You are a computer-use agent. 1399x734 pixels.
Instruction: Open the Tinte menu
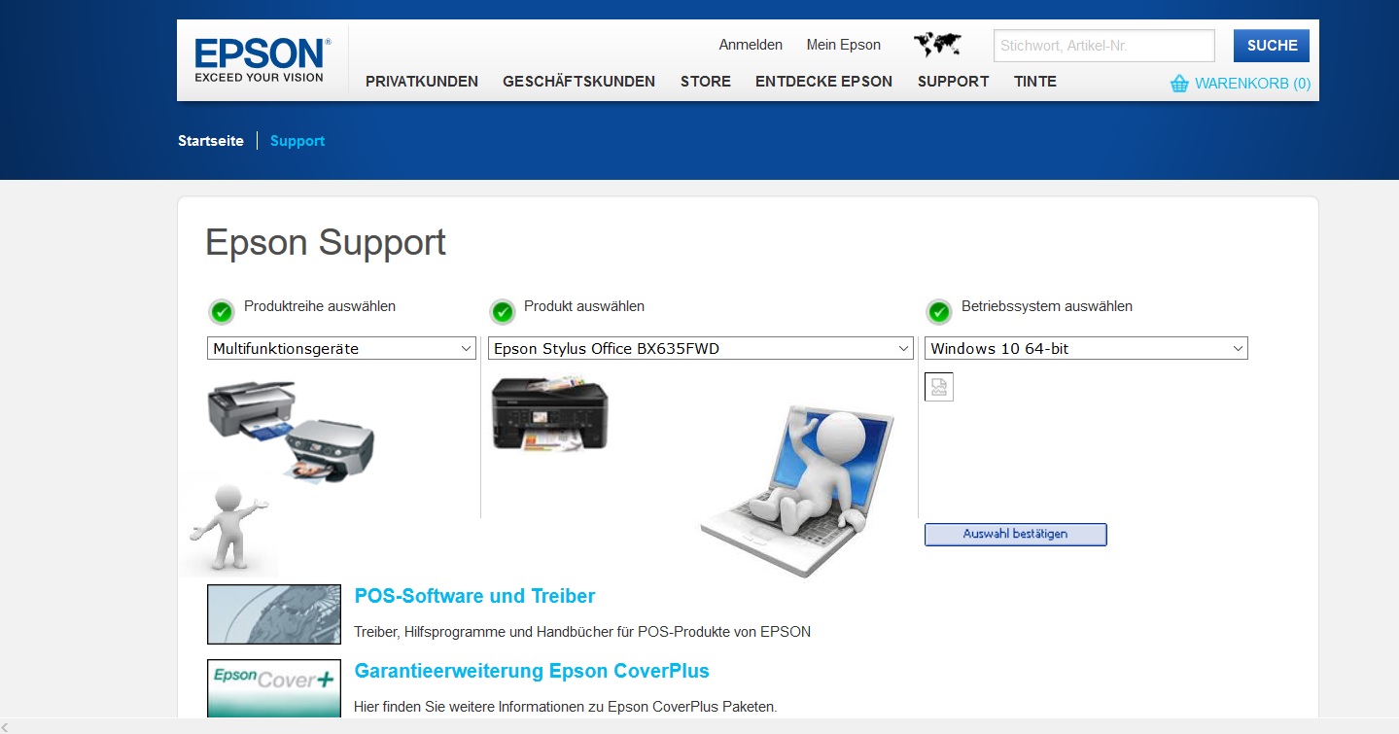point(1035,82)
